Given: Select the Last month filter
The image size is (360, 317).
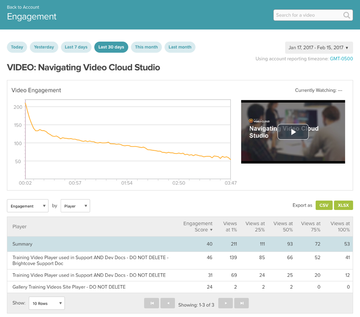Looking at the screenshot, I should (180, 47).
